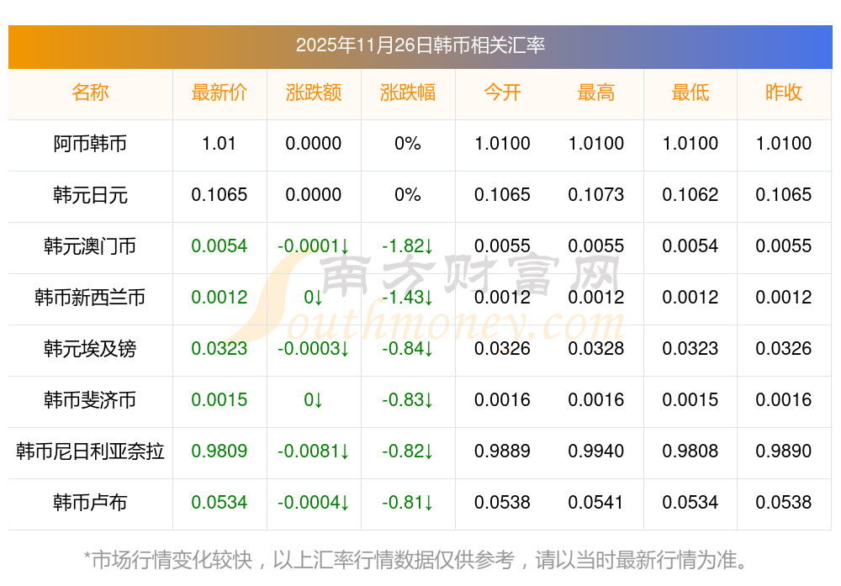Click the market disclaimer footnote text
841x586 pixels.
click(x=420, y=559)
